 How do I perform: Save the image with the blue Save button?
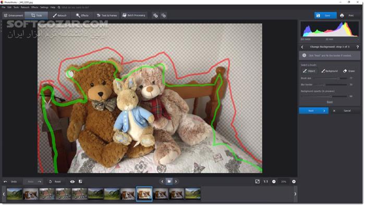click(325, 16)
